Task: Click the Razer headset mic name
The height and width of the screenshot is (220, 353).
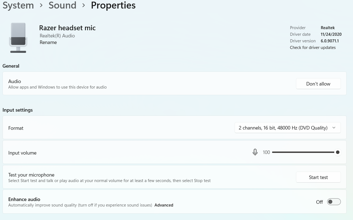Action: (x=67, y=28)
